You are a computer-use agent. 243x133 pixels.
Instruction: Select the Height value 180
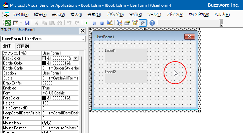(60, 103)
